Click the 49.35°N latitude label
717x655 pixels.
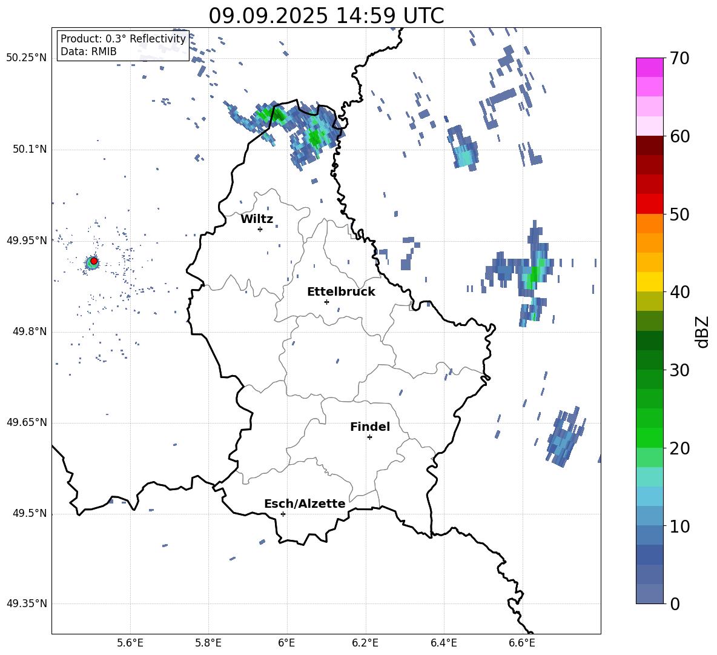27,603
